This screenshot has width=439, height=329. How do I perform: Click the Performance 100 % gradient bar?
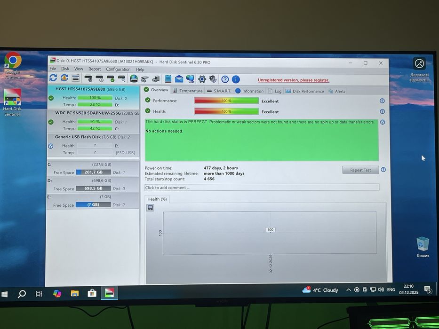pyautogui.click(x=226, y=101)
